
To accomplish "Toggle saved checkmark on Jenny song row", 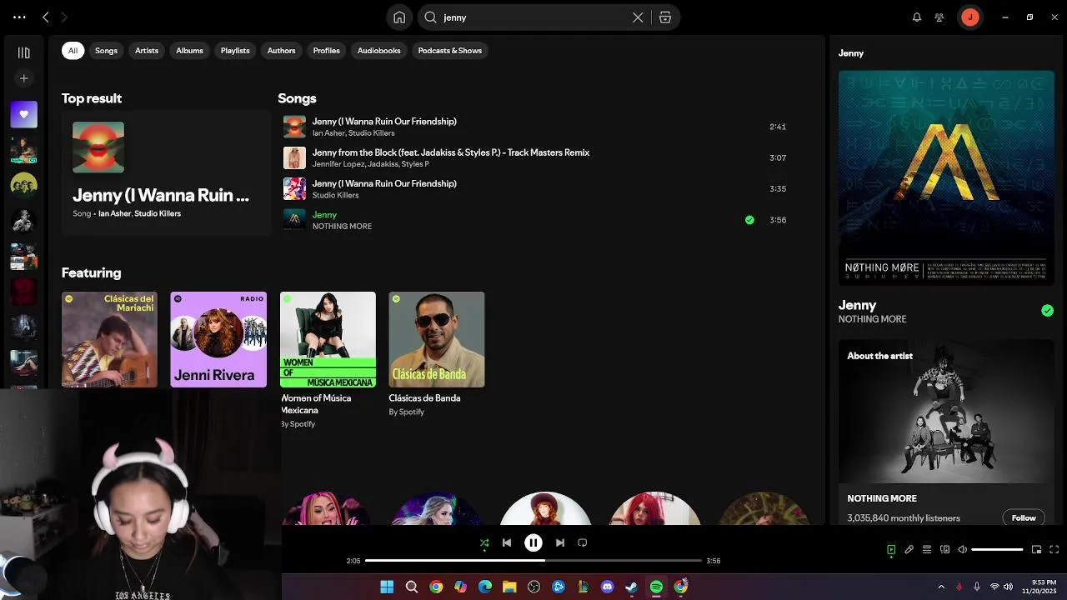I will point(749,220).
